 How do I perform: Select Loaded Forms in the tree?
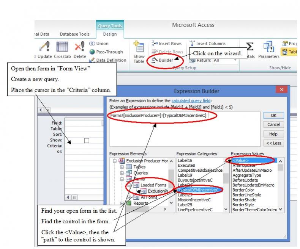[x=153, y=185]
